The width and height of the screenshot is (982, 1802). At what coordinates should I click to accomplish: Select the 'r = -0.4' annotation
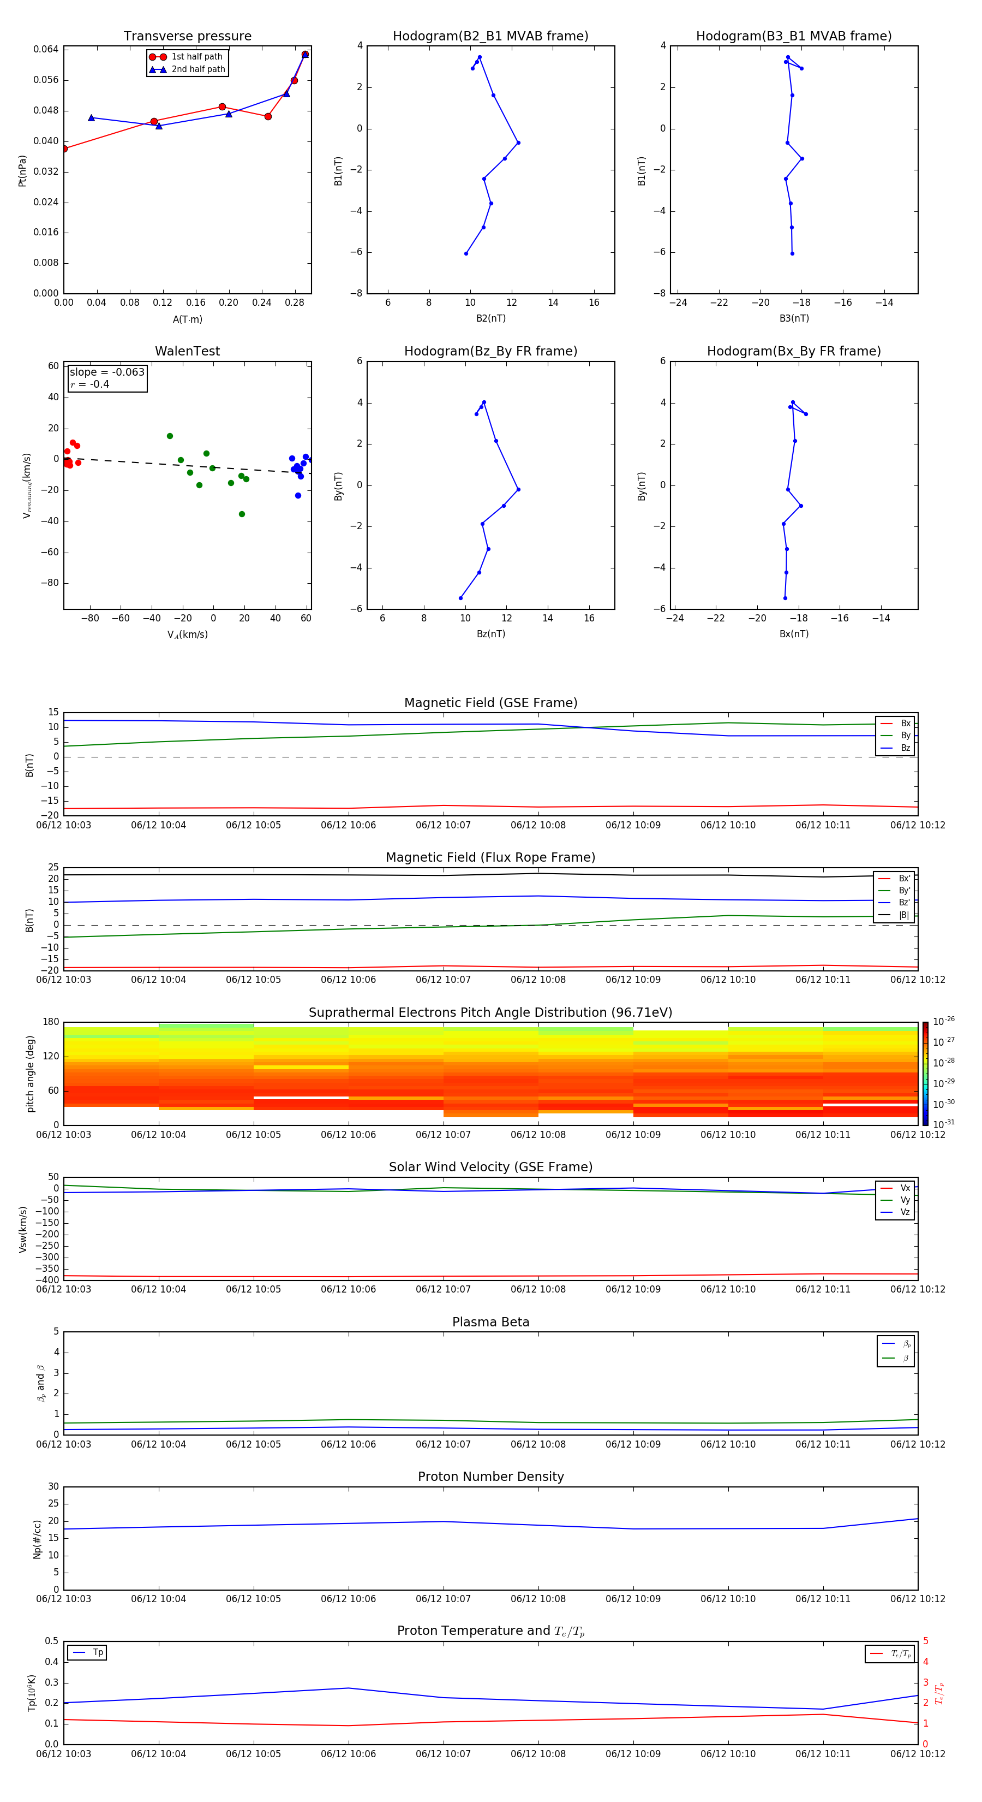89,384
